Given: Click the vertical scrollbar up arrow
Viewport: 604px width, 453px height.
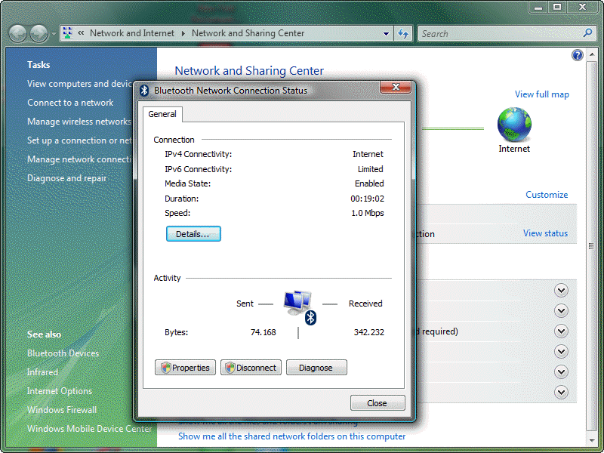Looking at the screenshot, I should point(591,55).
